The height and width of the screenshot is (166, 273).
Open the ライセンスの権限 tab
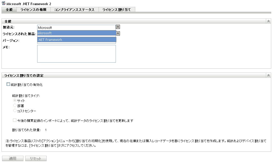[x=34, y=10]
